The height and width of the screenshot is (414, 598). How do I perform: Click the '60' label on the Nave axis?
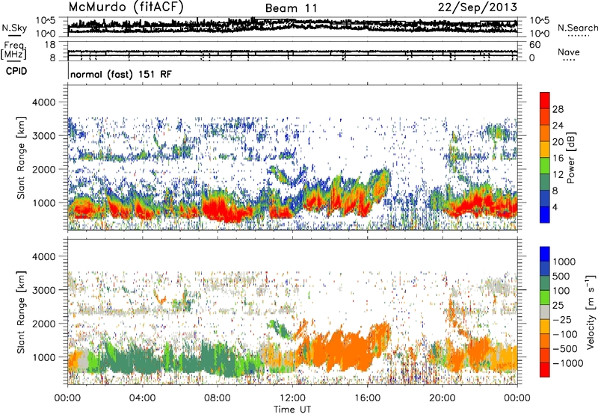point(534,45)
